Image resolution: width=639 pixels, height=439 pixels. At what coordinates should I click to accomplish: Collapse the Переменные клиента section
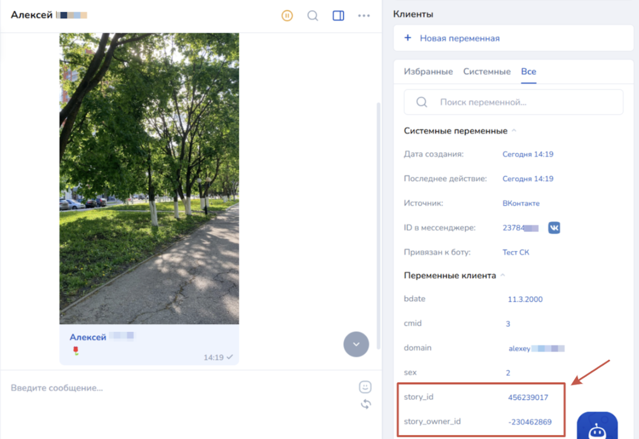pos(503,276)
